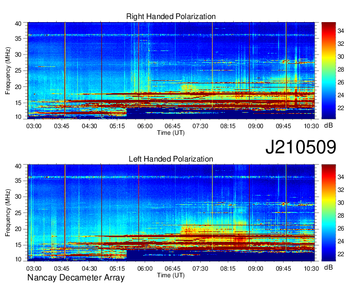Click the Left Handed plot's color bar
This screenshot has width=350, height=284.
tap(328, 212)
